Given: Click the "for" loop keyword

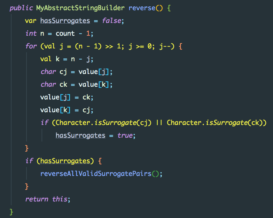Looking at the screenshot, I should point(31,46).
